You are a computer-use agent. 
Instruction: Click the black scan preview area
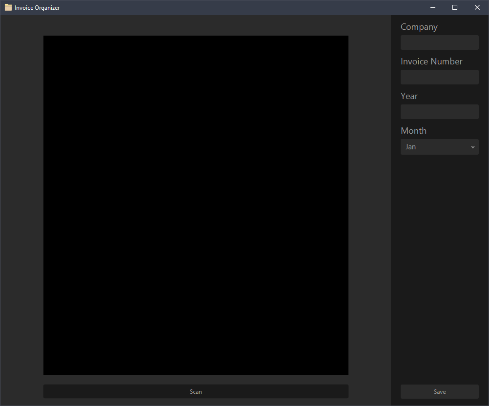pyautogui.click(x=196, y=205)
